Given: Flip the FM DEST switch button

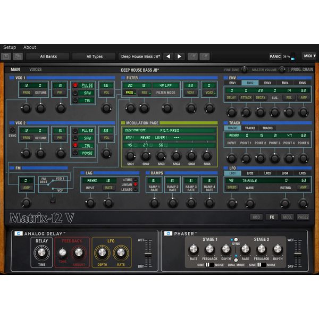Looking at the screenshot, I should pos(53,200).
